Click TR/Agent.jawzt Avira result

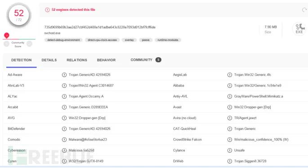[246, 118]
